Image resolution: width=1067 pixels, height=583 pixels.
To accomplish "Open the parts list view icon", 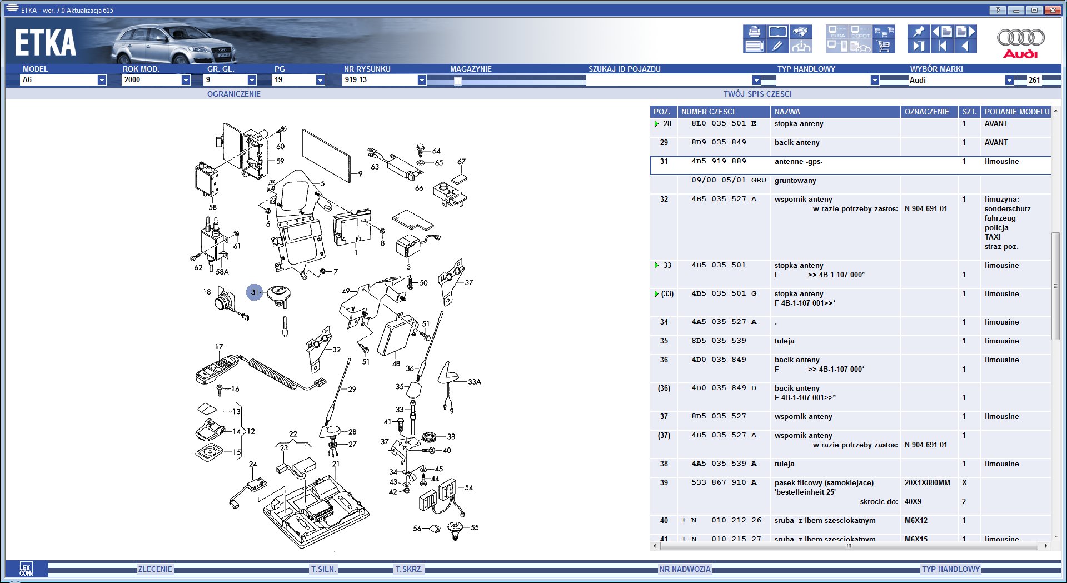I will [x=754, y=46].
